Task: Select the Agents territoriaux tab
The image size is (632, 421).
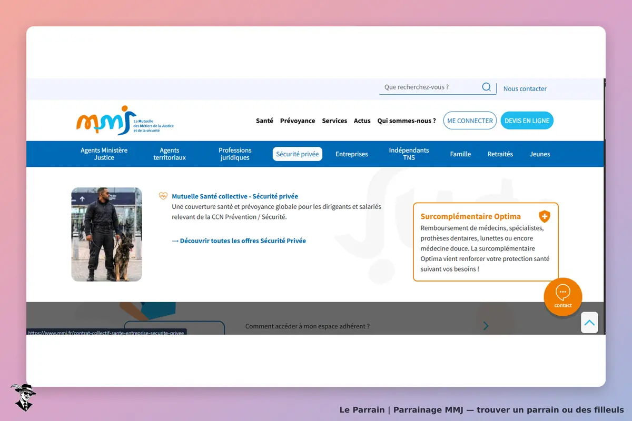Action: coord(170,154)
